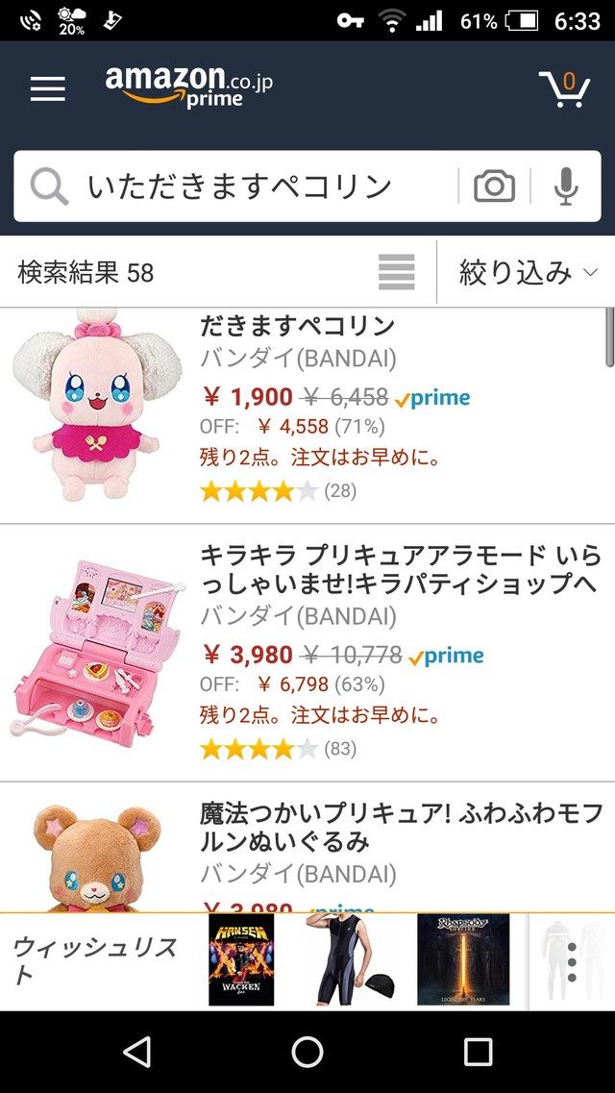
Task: Open 魔法つかいプリキュア モフルン plush listing
Action: pyautogui.click(x=401, y=828)
